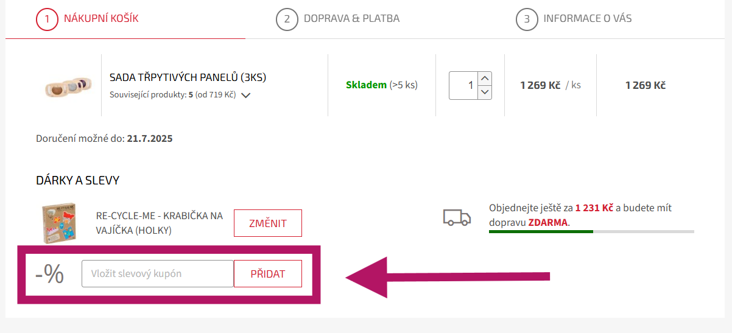The height and width of the screenshot is (333, 732).
Task: Open the Sada třpytivých panelů (3ks) product link
Action: pyautogui.click(x=188, y=77)
